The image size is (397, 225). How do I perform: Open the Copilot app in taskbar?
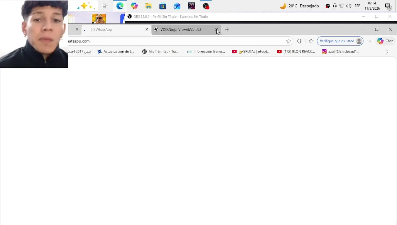tap(134, 6)
